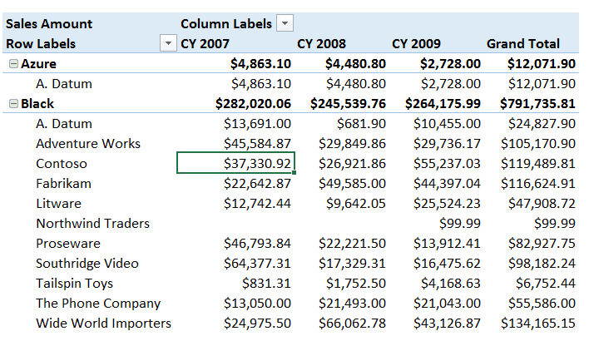Select the CY 2009 column header
Viewport: 589px width, 341px height.
click(x=416, y=44)
